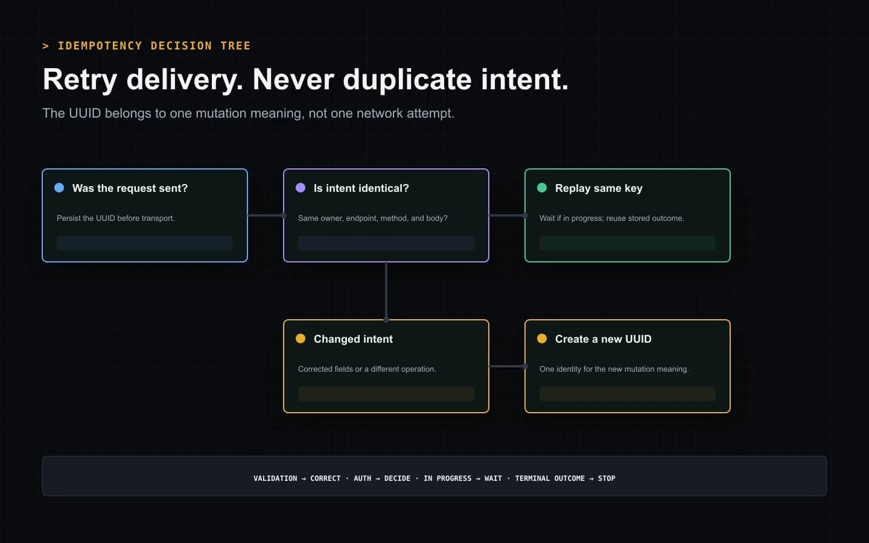
Task: Click the dark bar in 'Is intent identical?' card
Action: coord(386,243)
